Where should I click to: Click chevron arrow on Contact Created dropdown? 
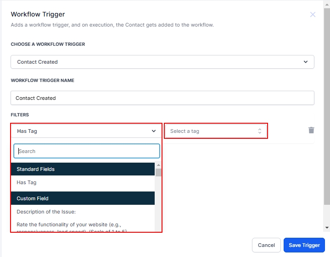coord(306,62)
